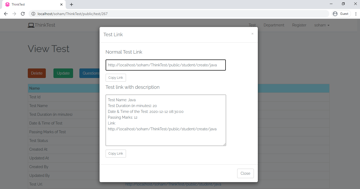Screen dimensions: 360x189
Task: Click the green Update button
Action: [63, 73]
